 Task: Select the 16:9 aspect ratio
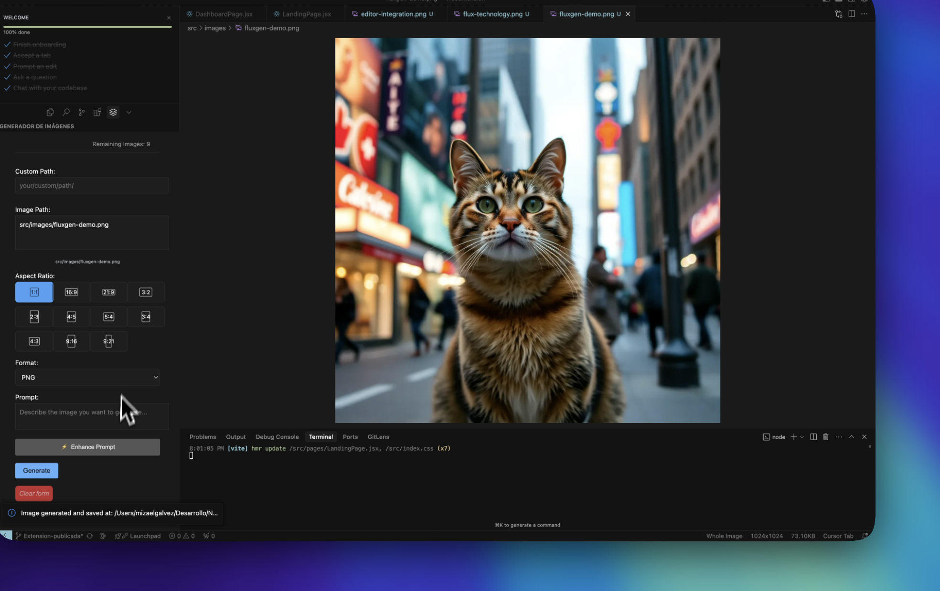[71, 292]
